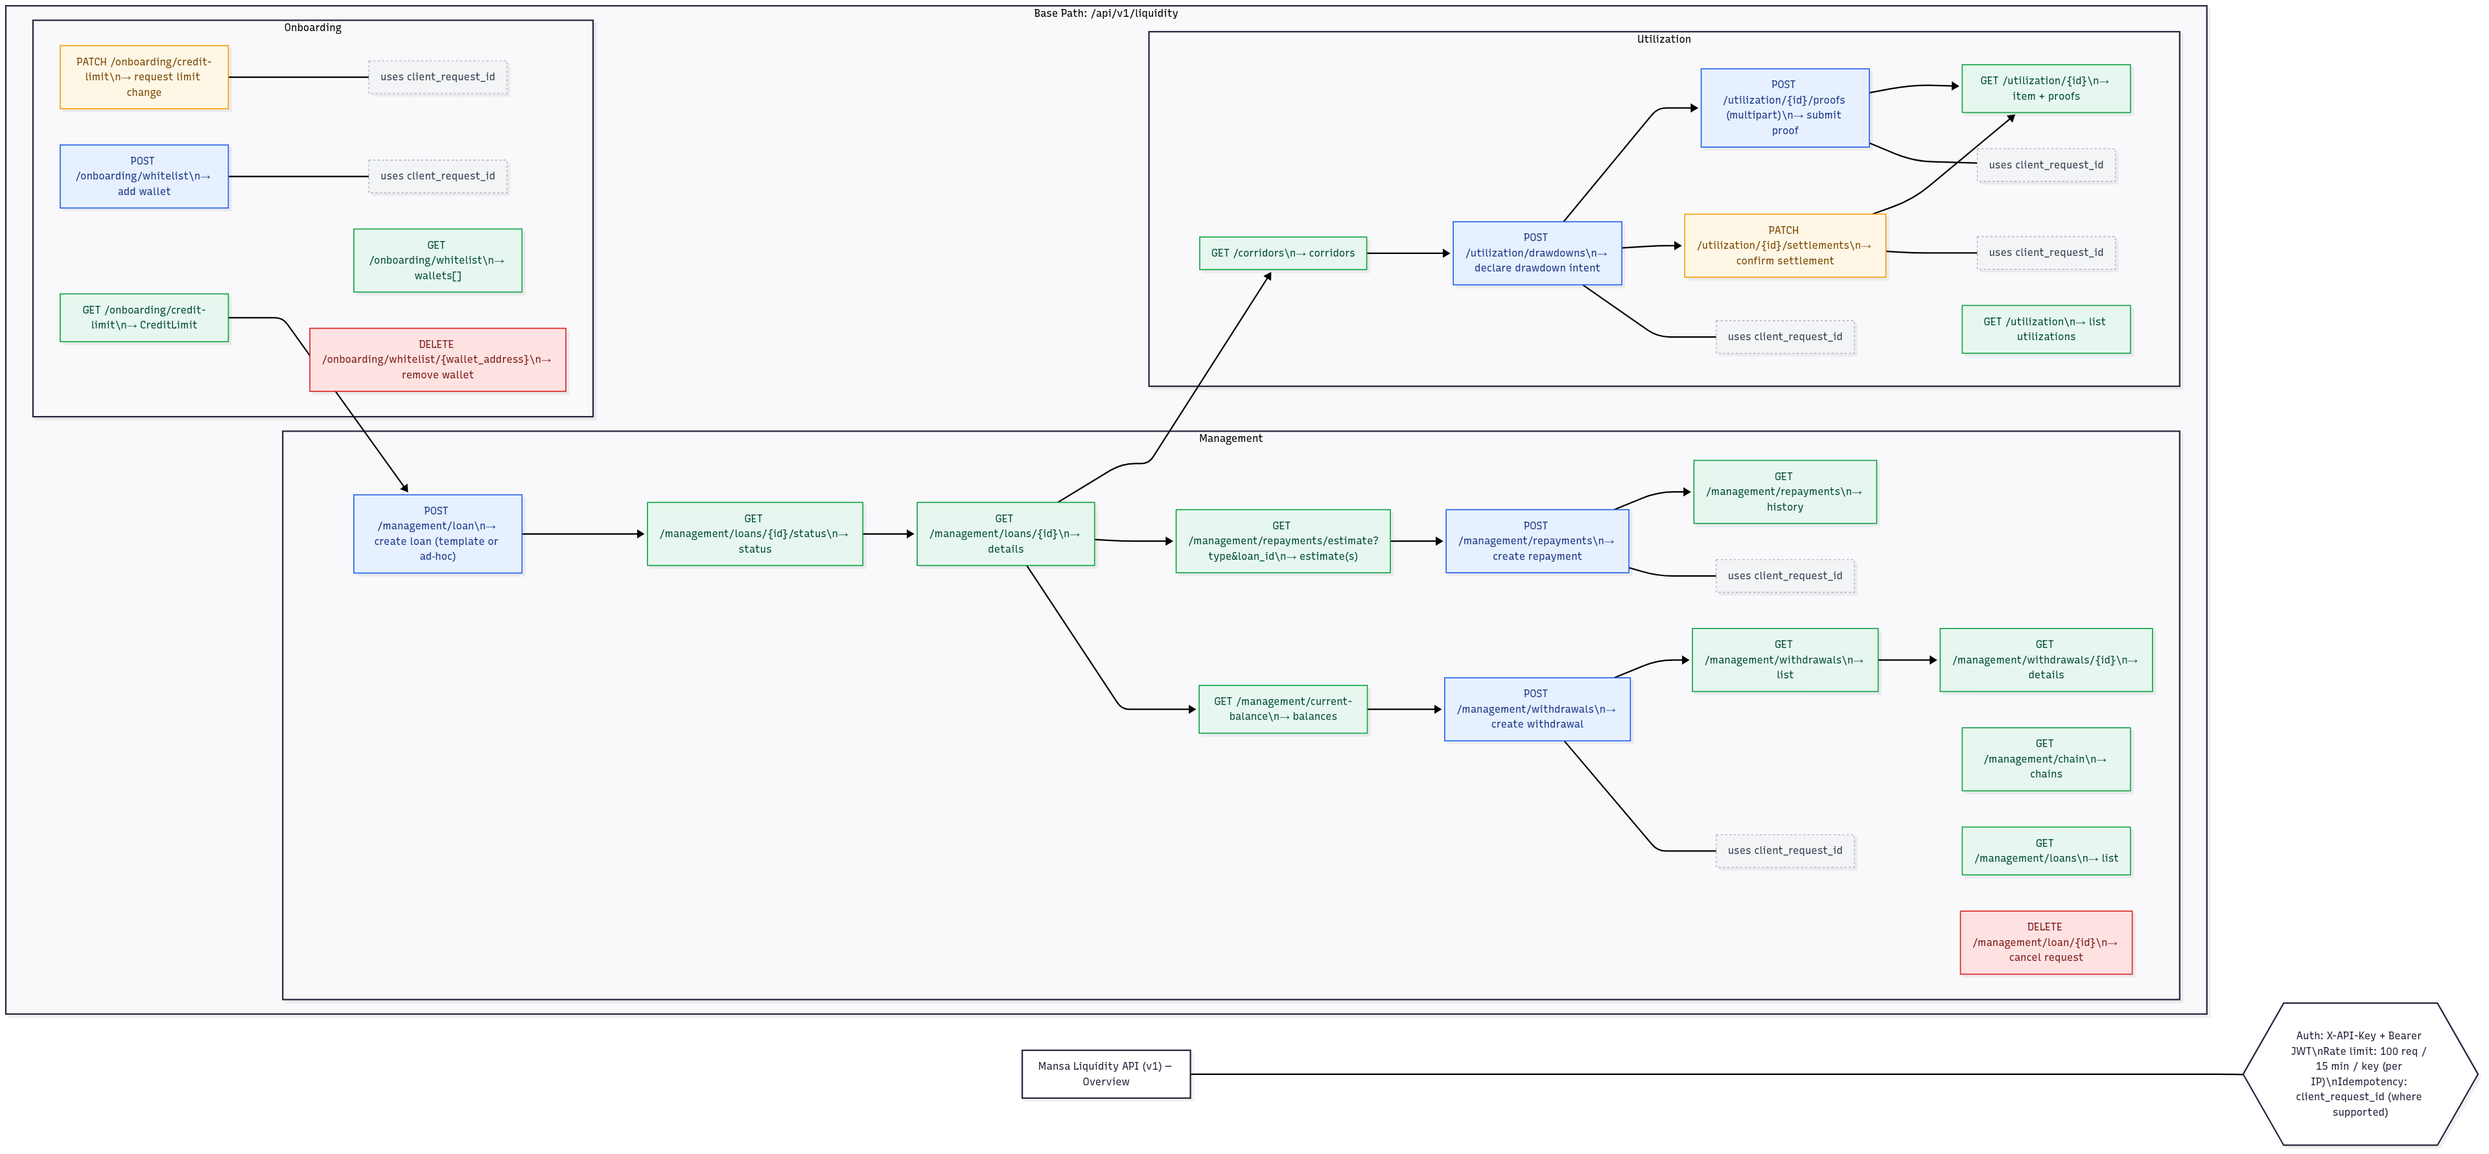The width and height of the screenshot is (2489, 1154).
Task: Click POST /management/withdrawals create withdrawal node
Action: pyautogui.click(x=1537, y=710)
